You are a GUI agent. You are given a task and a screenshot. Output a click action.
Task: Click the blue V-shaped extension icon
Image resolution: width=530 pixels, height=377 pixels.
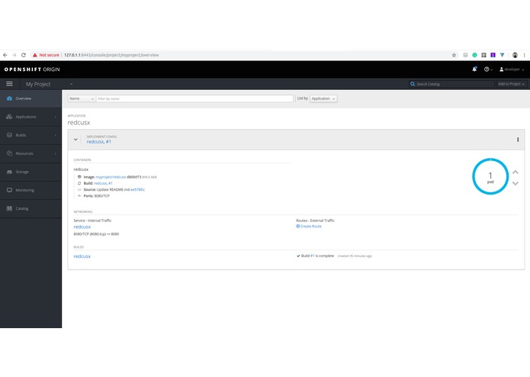tap(503, 55)
